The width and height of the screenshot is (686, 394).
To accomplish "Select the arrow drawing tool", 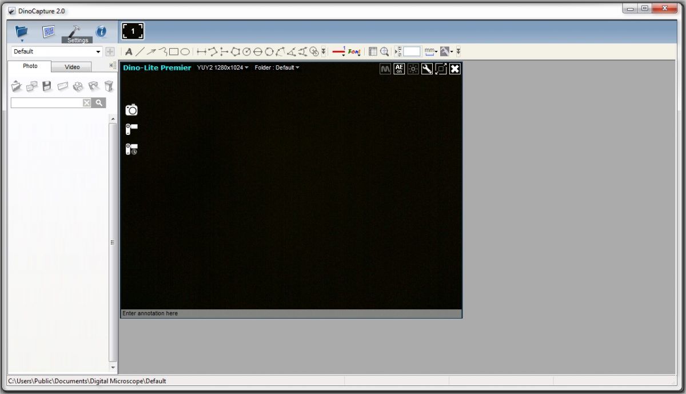I will click(151, 52).
